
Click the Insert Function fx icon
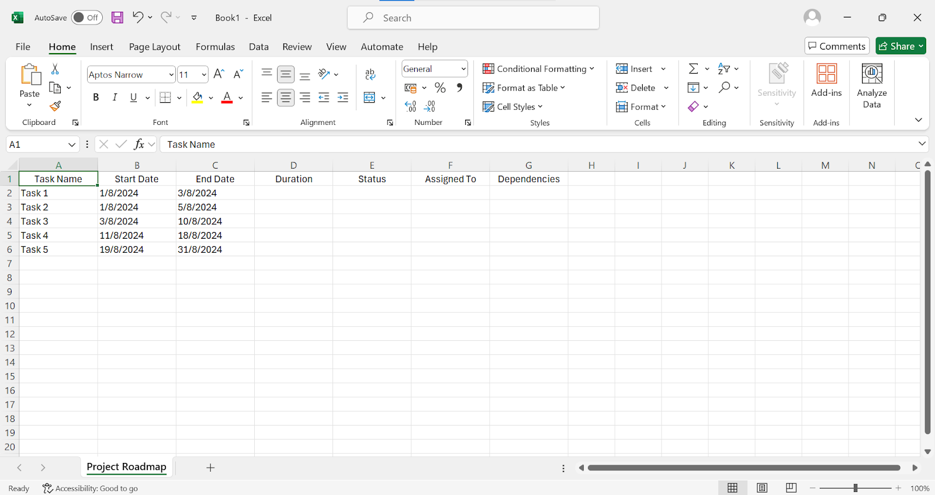pos(139,144)
